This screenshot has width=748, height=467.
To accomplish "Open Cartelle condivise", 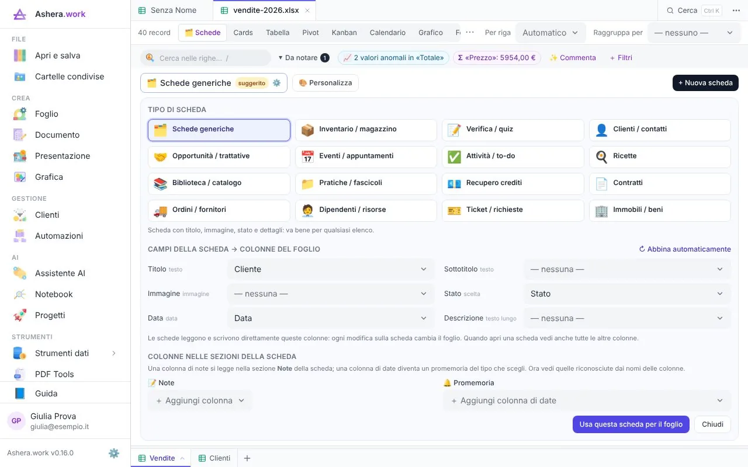I will tap(65, 76).
